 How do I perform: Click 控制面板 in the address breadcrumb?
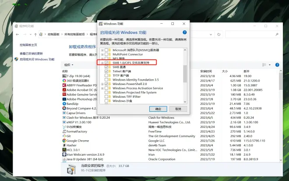tap(54, 34)
